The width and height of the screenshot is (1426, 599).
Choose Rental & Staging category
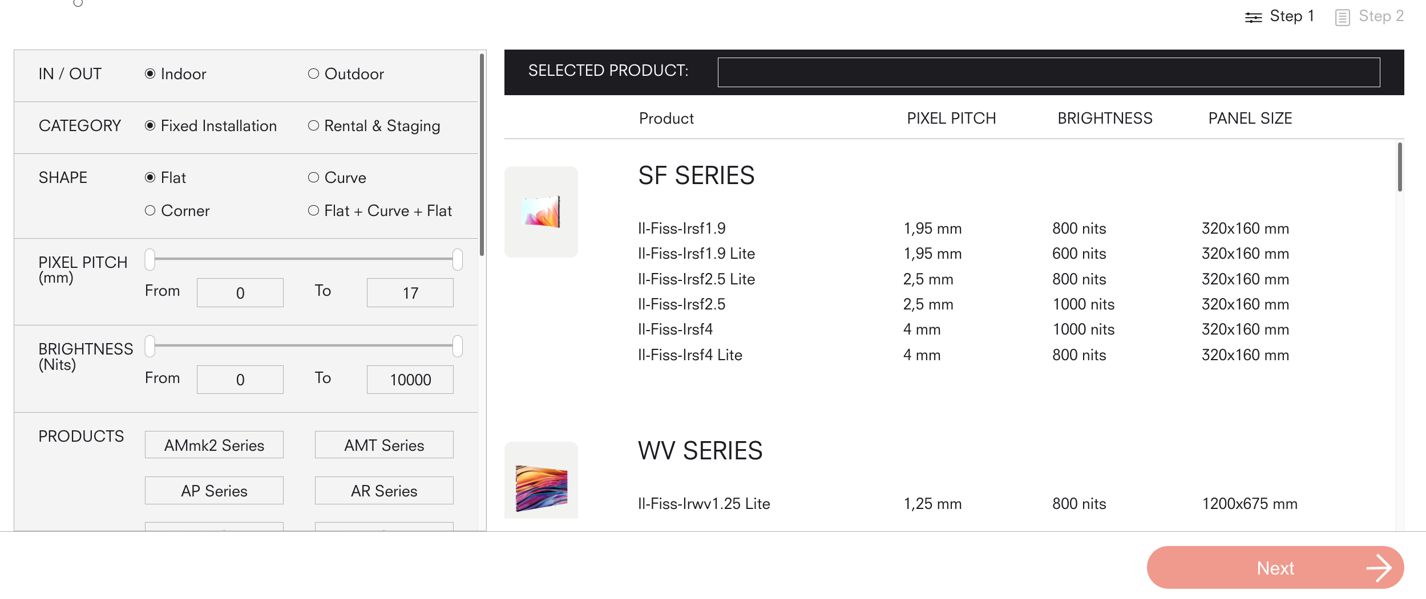pyautogui.click(x=313, y=125)
